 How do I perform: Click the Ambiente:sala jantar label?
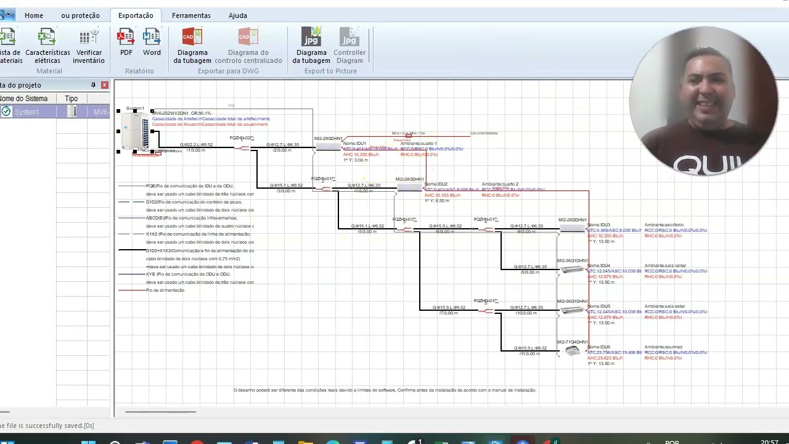coord(666,265)
